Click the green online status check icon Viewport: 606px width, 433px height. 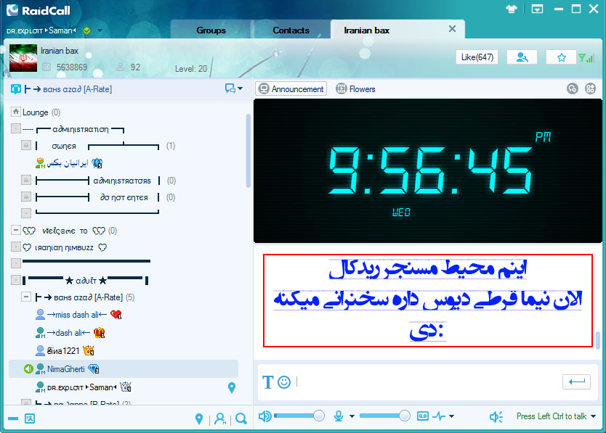click(x=87, y=30)
